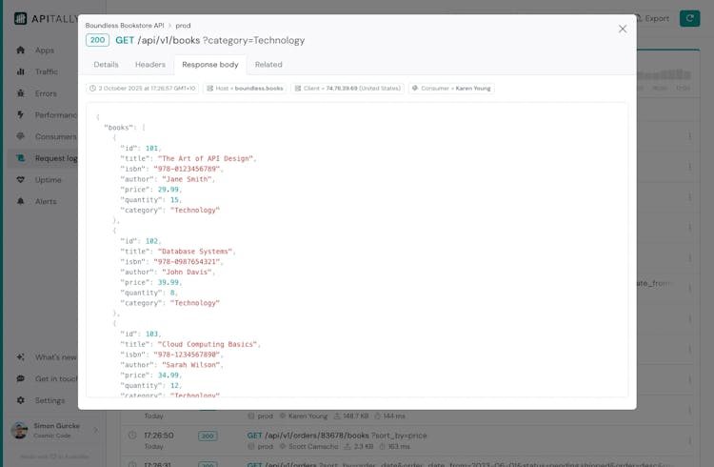Select the Response body tab
Screen dimensions: 714x467
210,65
